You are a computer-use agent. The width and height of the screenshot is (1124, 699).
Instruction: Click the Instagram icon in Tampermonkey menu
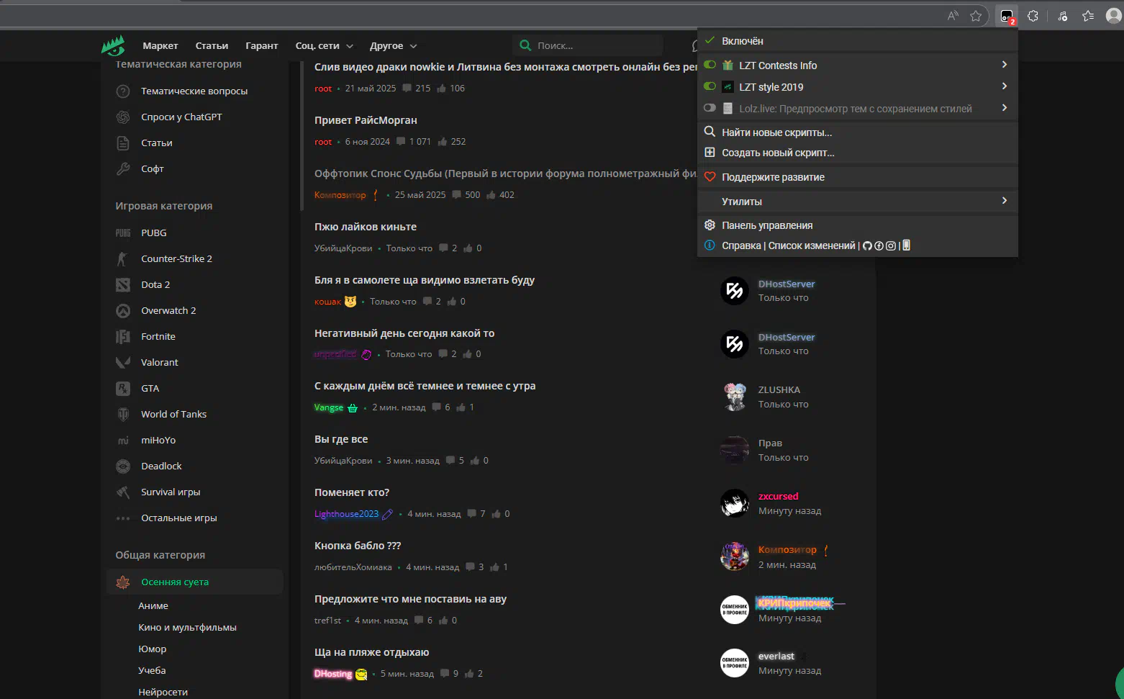(x=891, y=246)
